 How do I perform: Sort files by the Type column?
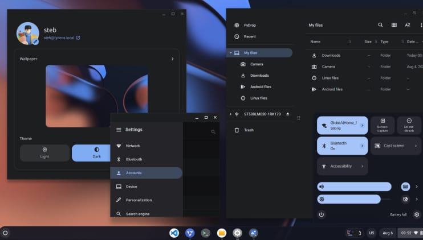[x=384, y=42]
